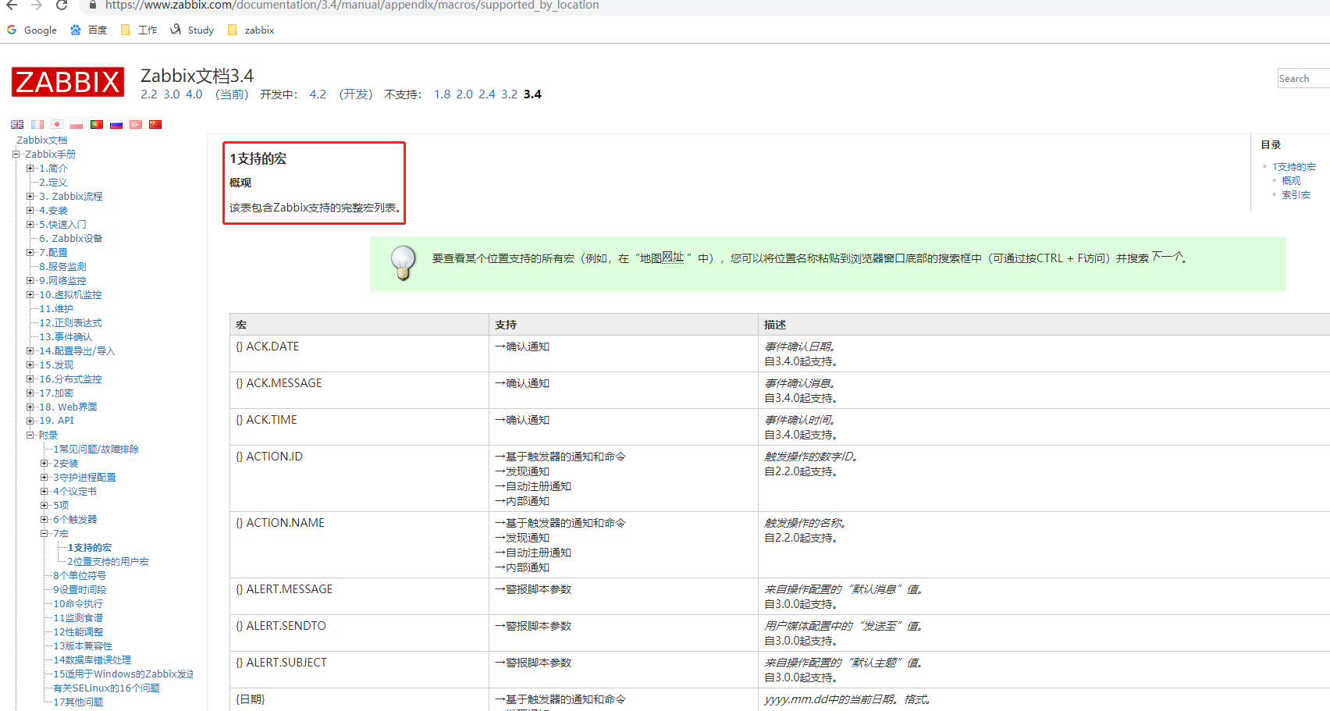Open 12.正则表达式 in the sidebar
Viewport: 1330px width, 711px height.
pyautogui.click(x=70, y=322)
